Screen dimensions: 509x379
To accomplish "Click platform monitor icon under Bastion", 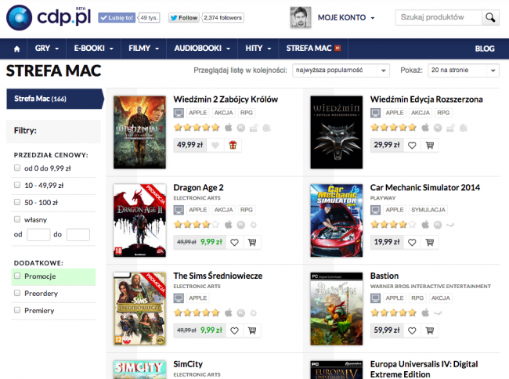I will [x=376, y=298].
